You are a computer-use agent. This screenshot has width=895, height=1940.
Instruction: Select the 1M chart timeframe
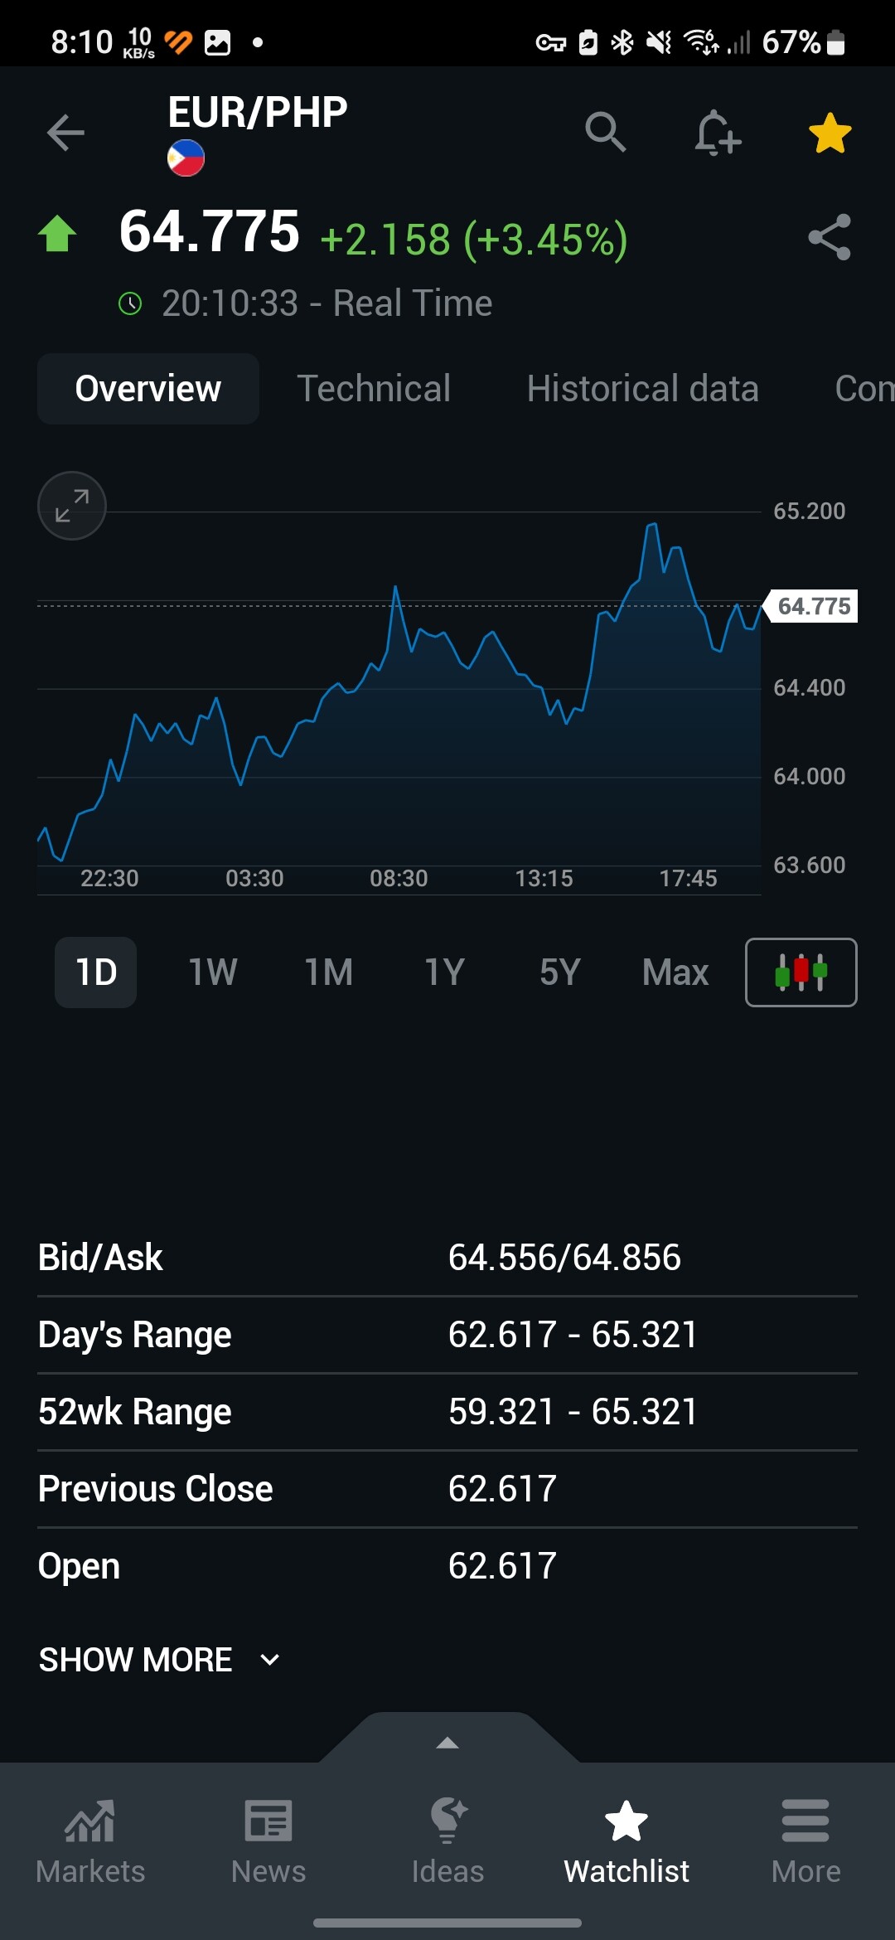pos(329,972)
